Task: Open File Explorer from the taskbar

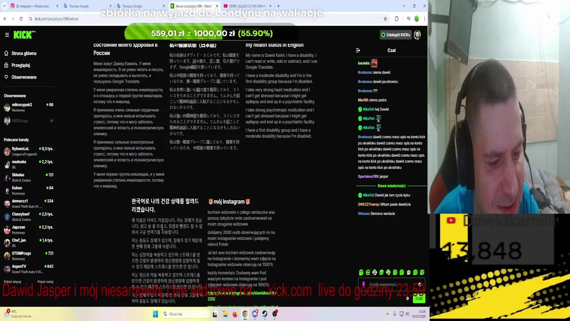Action: (225, 314)
